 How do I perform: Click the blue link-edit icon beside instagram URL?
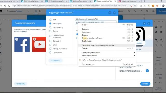tap(147, 71)
